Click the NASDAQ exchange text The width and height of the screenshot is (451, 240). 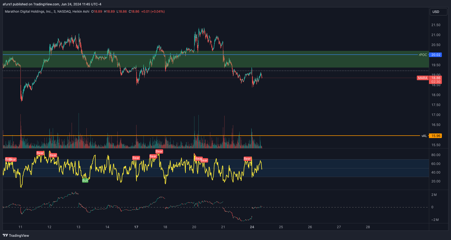pyautogui.click(x=64, y=12)
